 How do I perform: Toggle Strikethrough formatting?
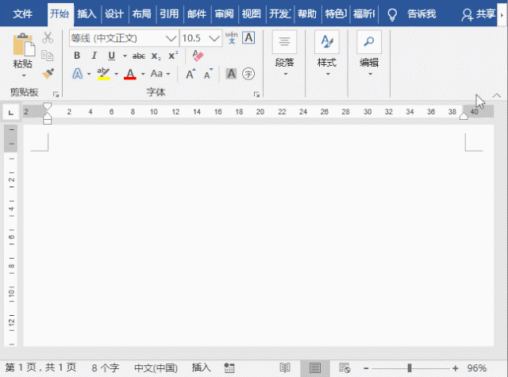point(138,56)
